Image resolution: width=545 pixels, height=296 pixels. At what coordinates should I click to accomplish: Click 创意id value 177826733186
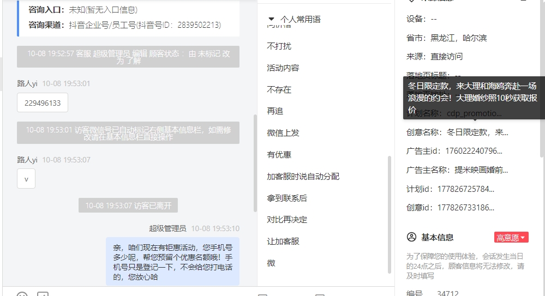click(466, 208)
